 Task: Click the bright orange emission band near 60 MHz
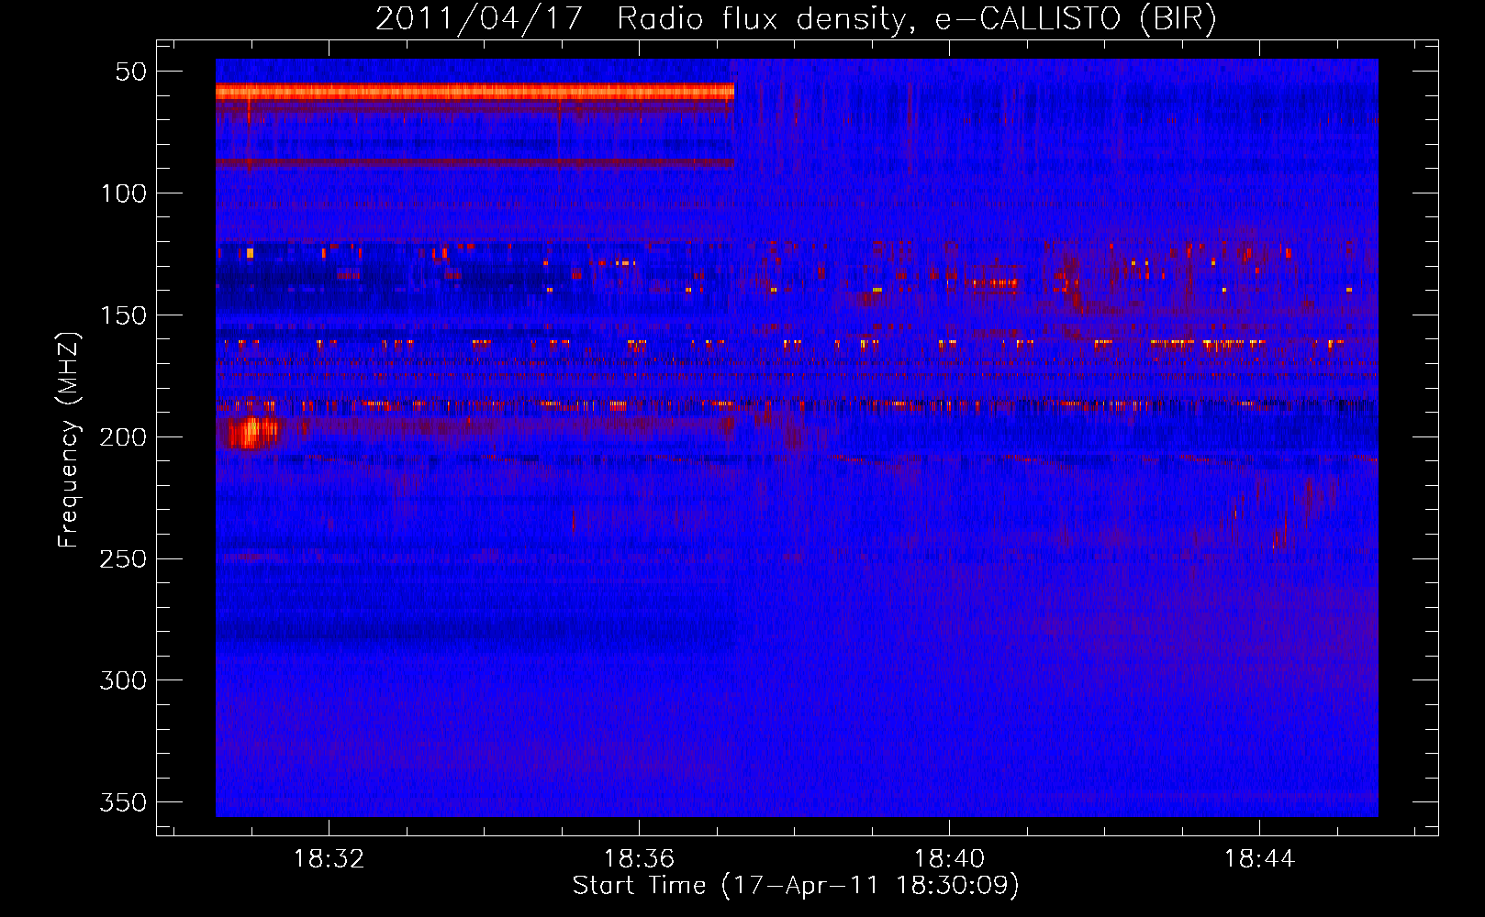pyautogui.click(x=475, y=91)
